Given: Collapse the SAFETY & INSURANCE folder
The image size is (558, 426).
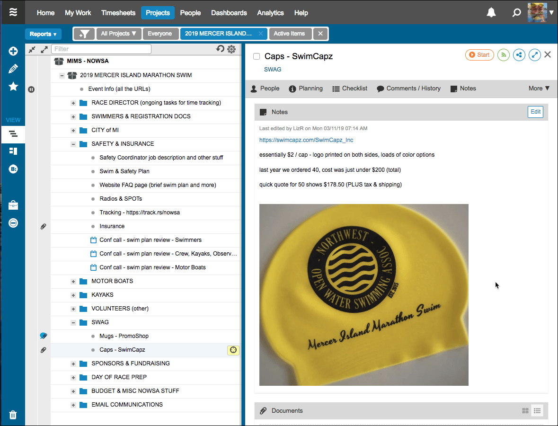Looking at the screenshot, I should pos(73,144).
